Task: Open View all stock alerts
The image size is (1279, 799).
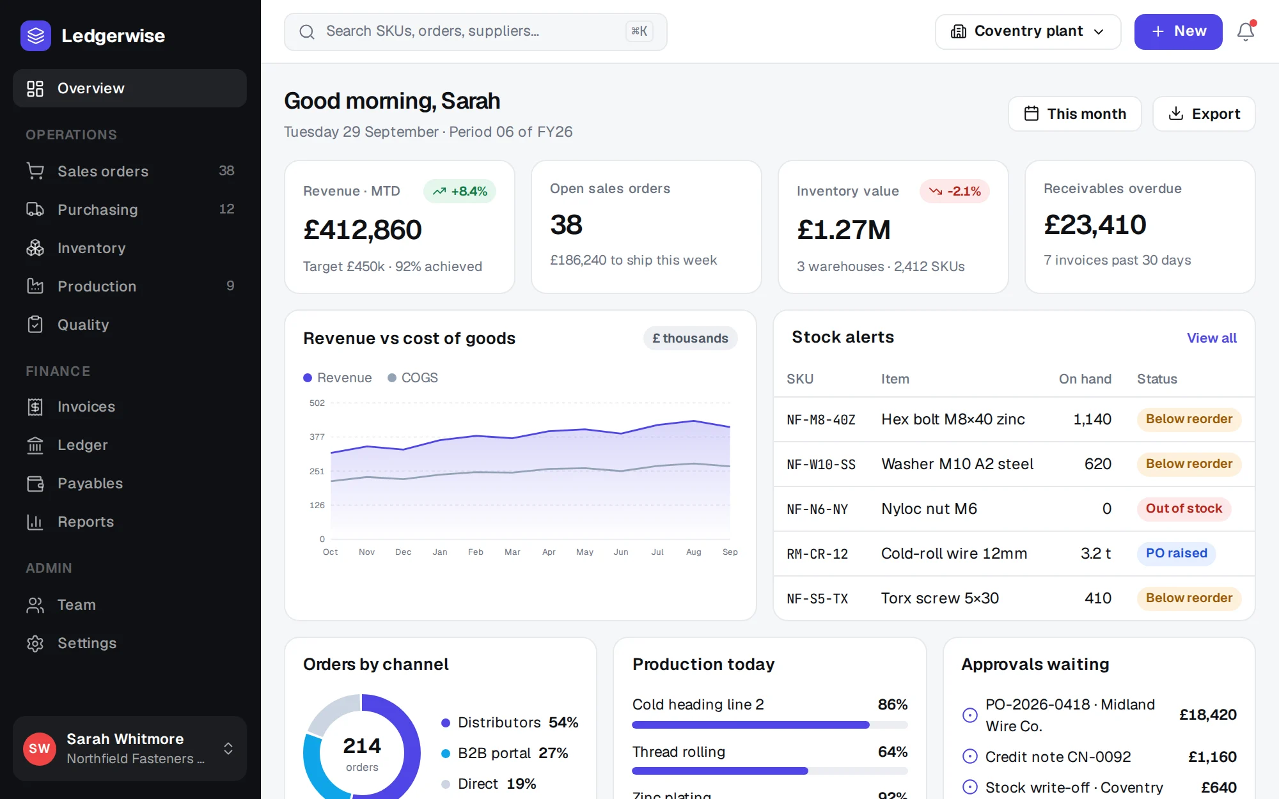Action: click(x=1211, y=337)
